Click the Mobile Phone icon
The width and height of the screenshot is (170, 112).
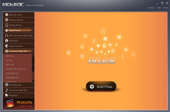(x=7, y=25)
